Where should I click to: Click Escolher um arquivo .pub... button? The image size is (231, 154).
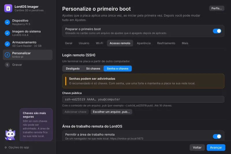point(111,112)
